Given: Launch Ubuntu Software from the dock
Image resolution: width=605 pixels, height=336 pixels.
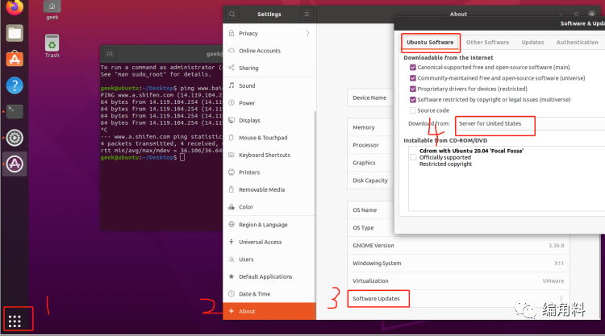Looking at the screenshot, I should point(15,59).
